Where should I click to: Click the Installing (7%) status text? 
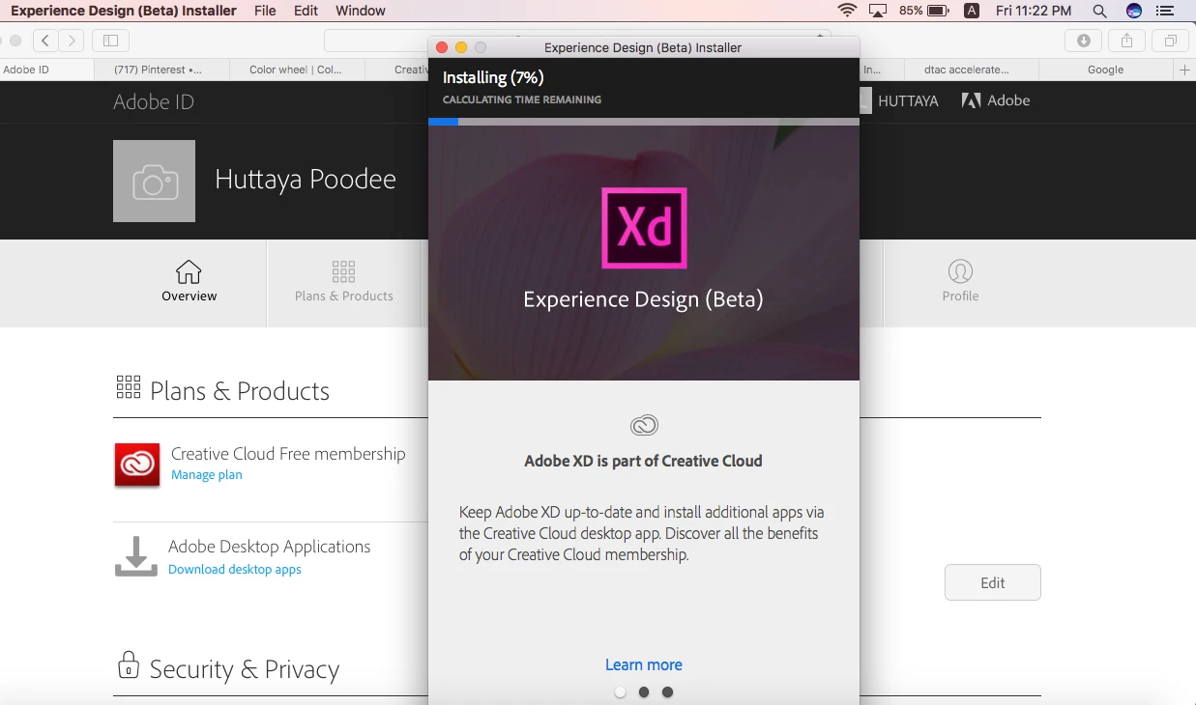pos(493,77)
